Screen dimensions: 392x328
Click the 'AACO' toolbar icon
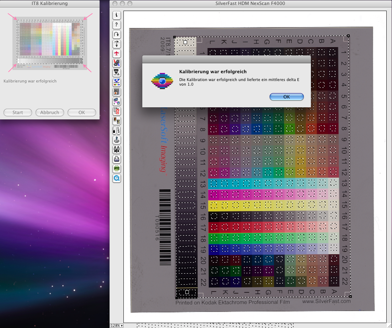tap(117, 149)
